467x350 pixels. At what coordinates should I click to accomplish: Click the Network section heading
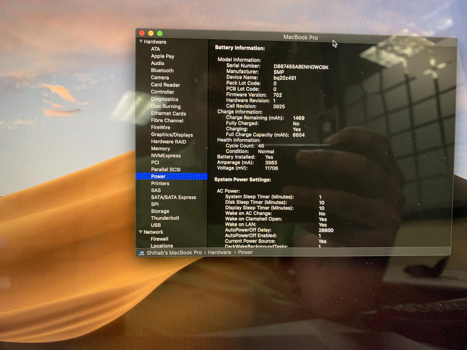tap(153, 232)
